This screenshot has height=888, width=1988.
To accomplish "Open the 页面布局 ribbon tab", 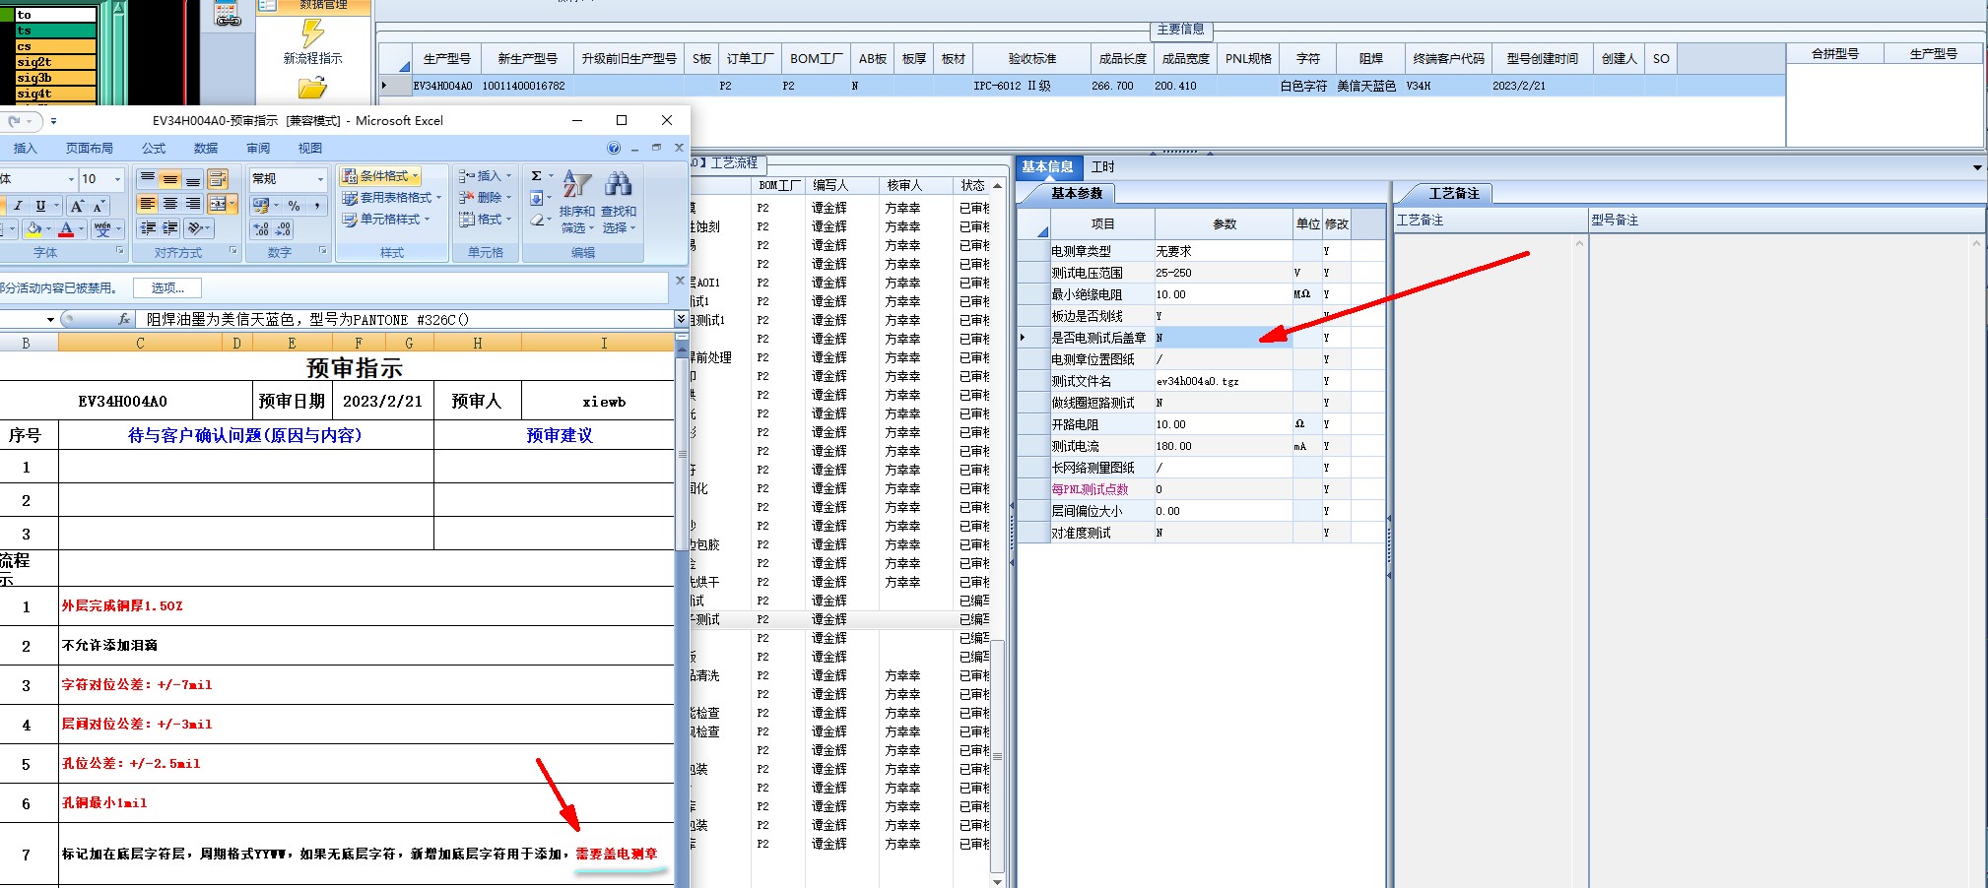I will (89, 149).
